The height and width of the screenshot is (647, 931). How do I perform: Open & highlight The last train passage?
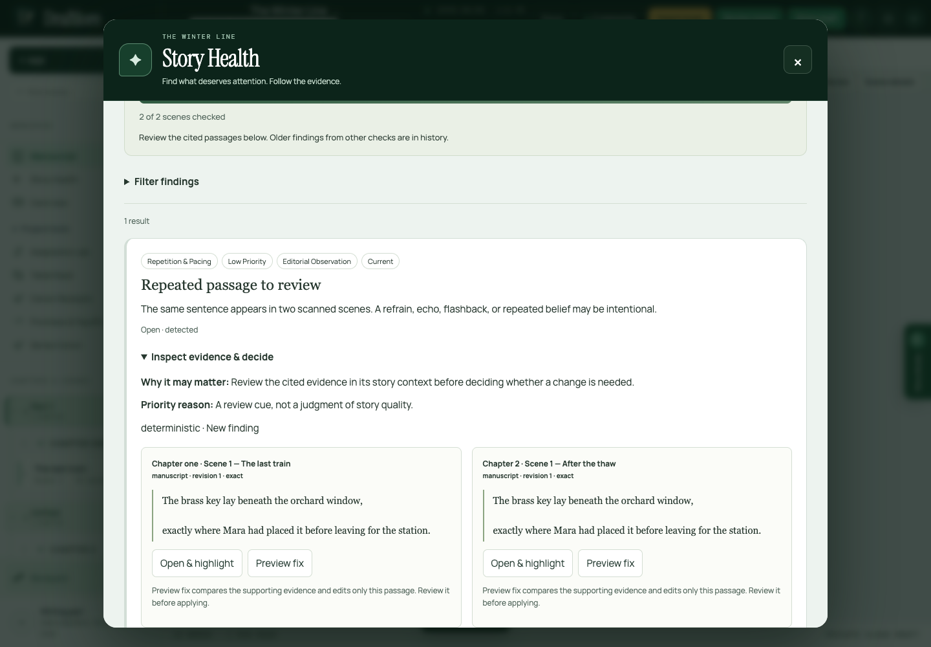coord(197,564)
